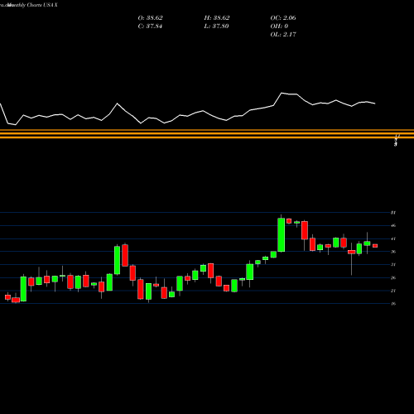Select the low price value 'L: 37.80'
Screen dimensions: 414x414
click(216, 26)
